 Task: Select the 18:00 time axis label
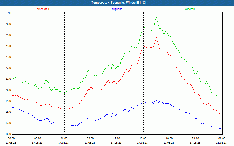pos(169,138)
